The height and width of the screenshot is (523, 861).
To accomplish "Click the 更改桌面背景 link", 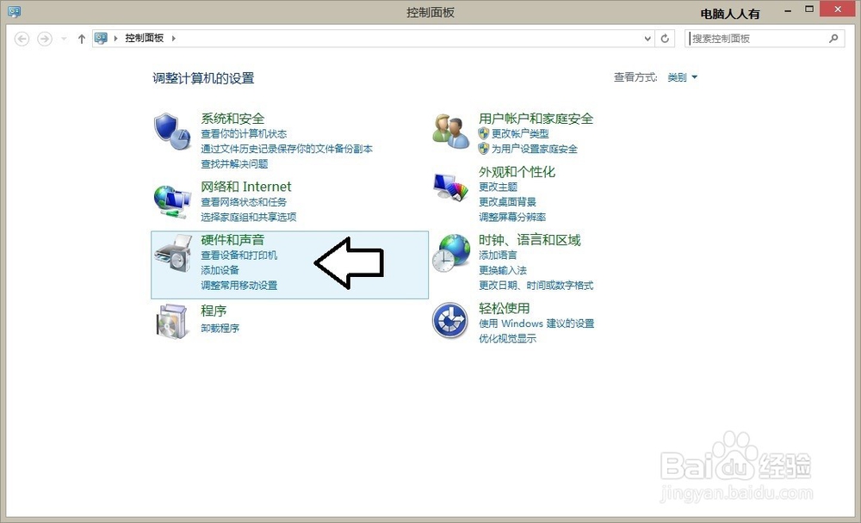I will click(x=507, y=202).
